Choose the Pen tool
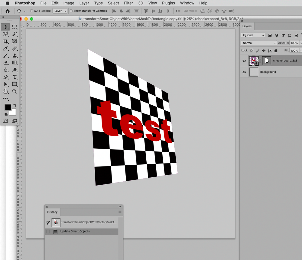The height and width of the screenshot is (260, 302). tap(5, 77)
